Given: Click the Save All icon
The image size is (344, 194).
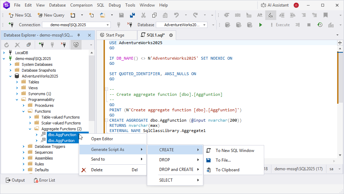Looking at the screenshot, I should [132, 15].
